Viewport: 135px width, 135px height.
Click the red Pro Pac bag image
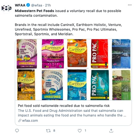pos(99,54)
